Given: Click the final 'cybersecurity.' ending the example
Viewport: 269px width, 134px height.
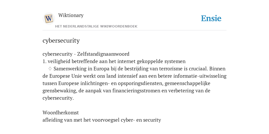Looking at the screenshot, I should (58, 98).
